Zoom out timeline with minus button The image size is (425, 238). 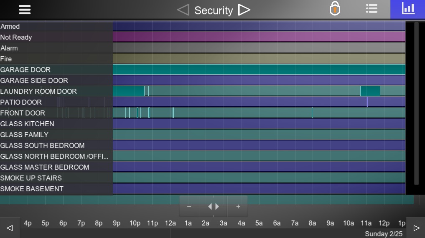[189, 206]
